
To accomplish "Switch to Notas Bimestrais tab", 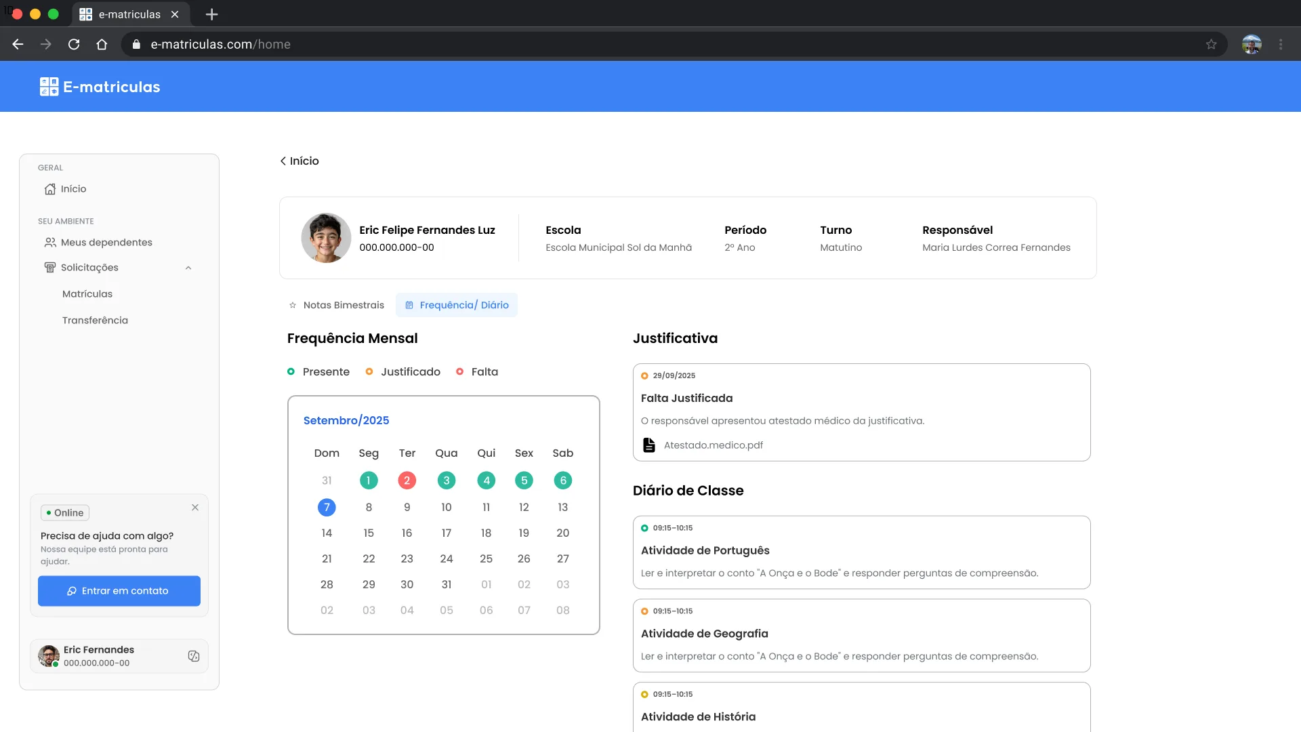I will (337, 305).
